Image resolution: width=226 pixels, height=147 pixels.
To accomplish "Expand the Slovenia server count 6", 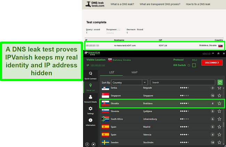I will (x=212, y=111).
